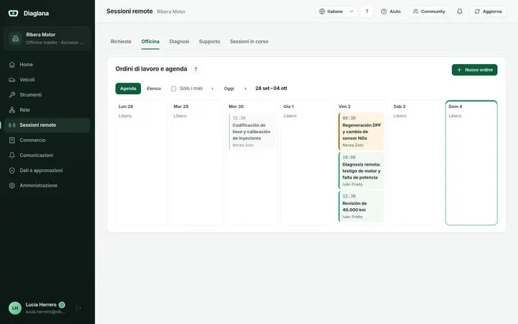
Task: Click the Aggiorna refresh button
Action: coord(488,12)
